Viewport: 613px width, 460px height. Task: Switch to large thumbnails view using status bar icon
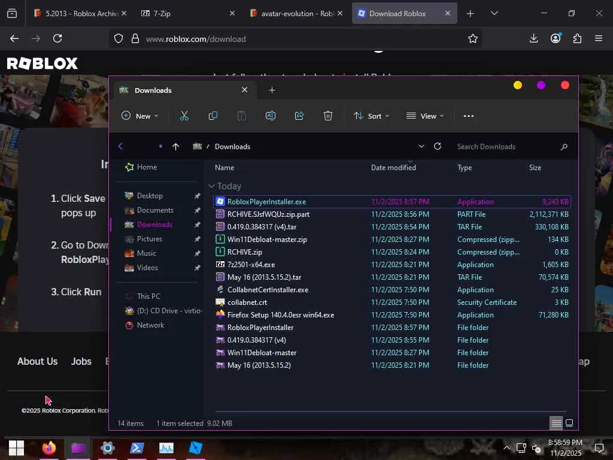570,423
